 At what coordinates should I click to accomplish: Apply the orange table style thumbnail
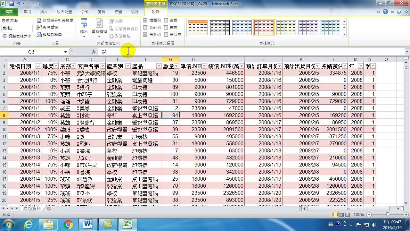coord(198,27)
